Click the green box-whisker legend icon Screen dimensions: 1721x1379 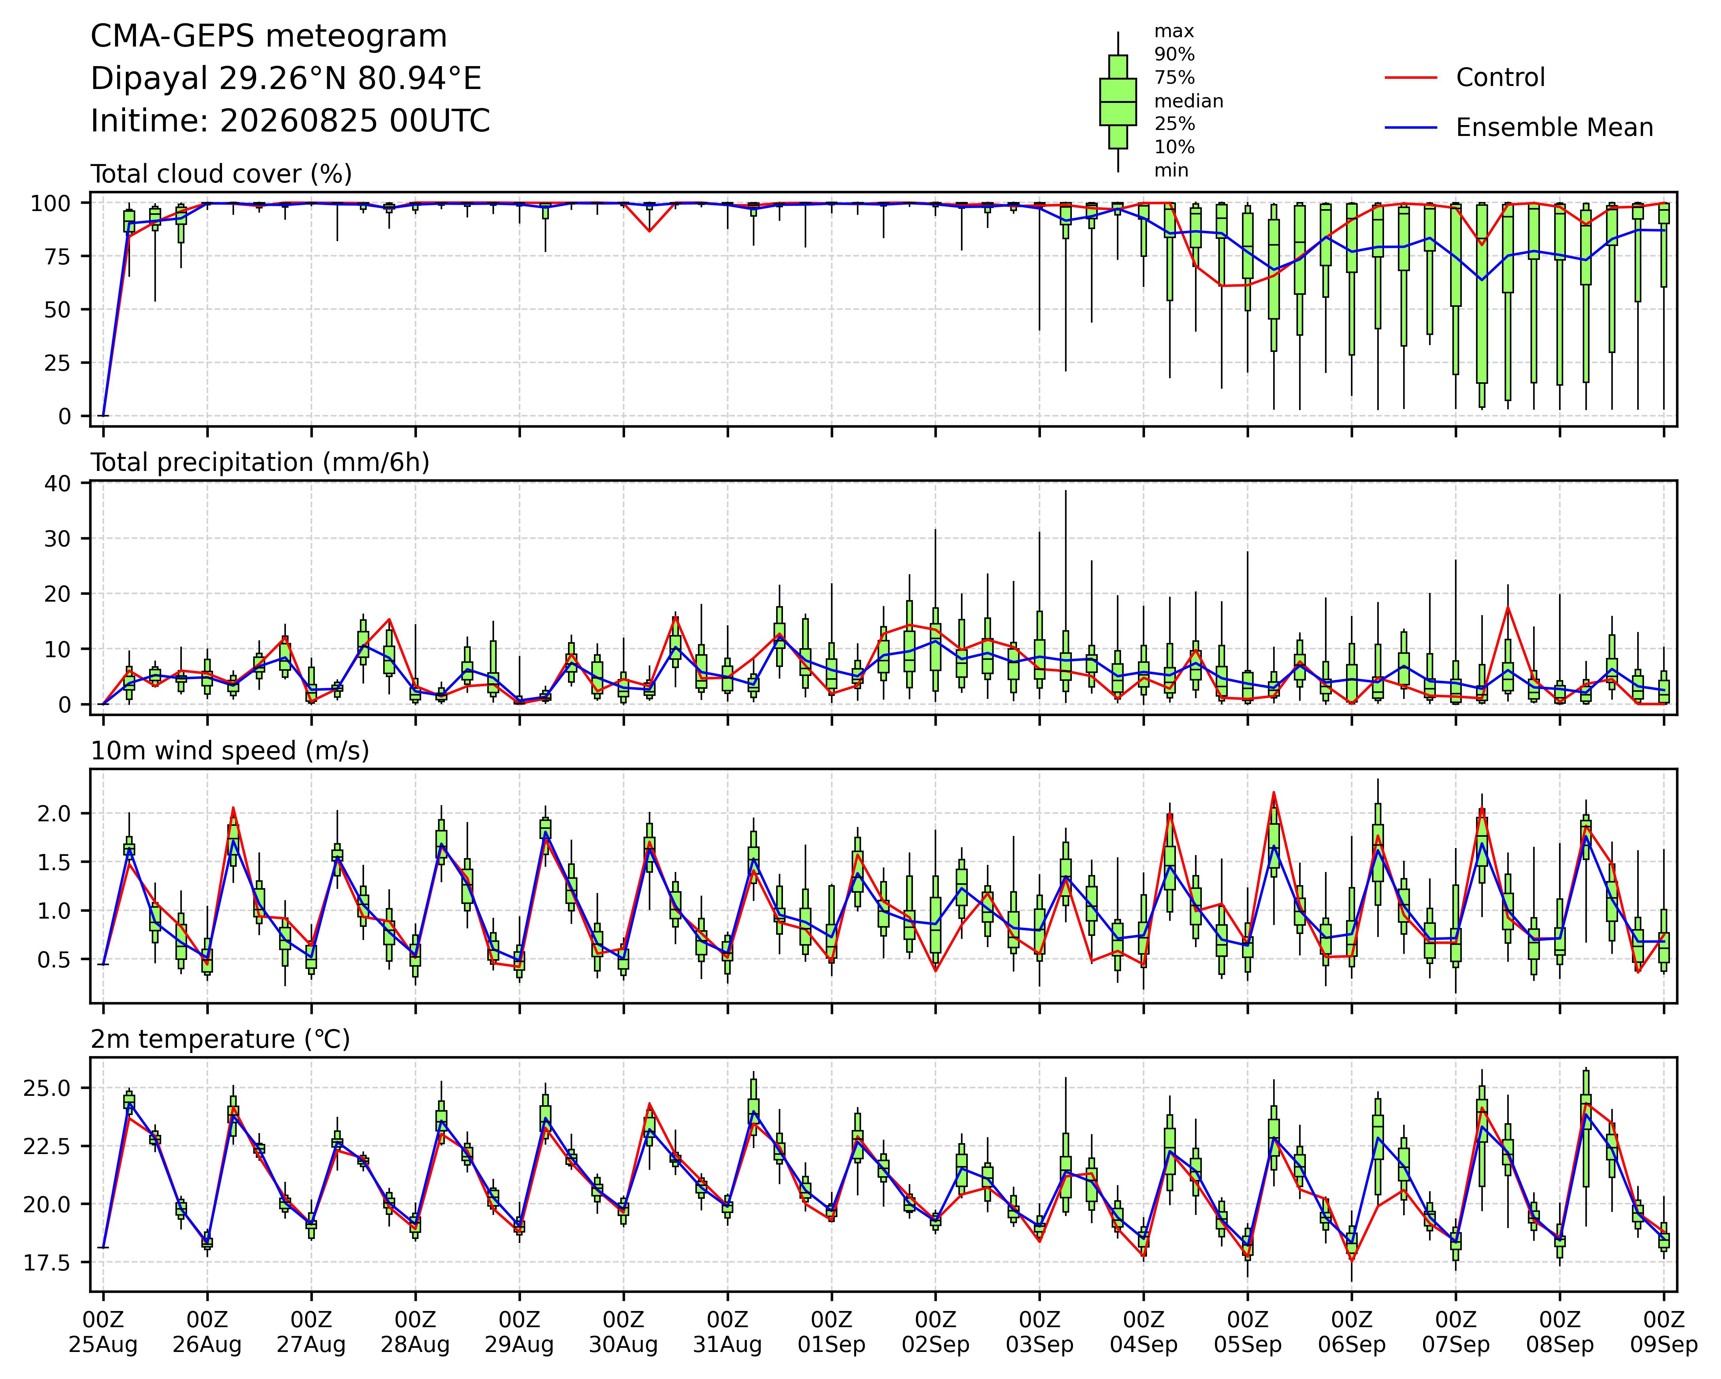click(x=1118, y=102)
